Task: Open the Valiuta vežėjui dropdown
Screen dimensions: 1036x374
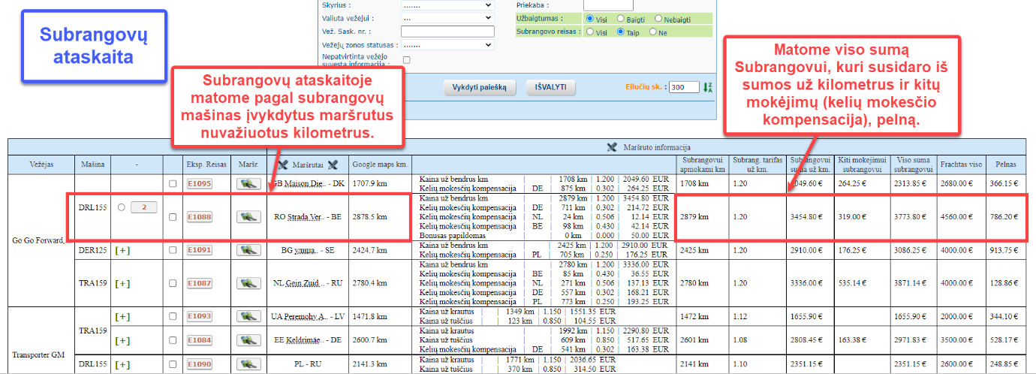Action: point(447,18)
